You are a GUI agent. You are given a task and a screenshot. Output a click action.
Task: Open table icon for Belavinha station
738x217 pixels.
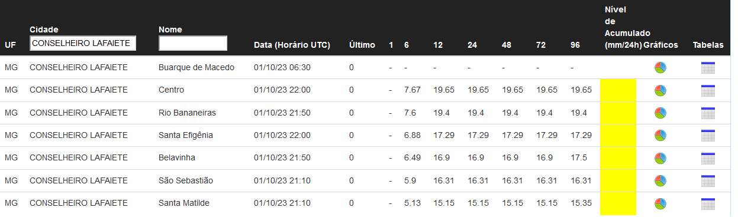click(708, 158)
